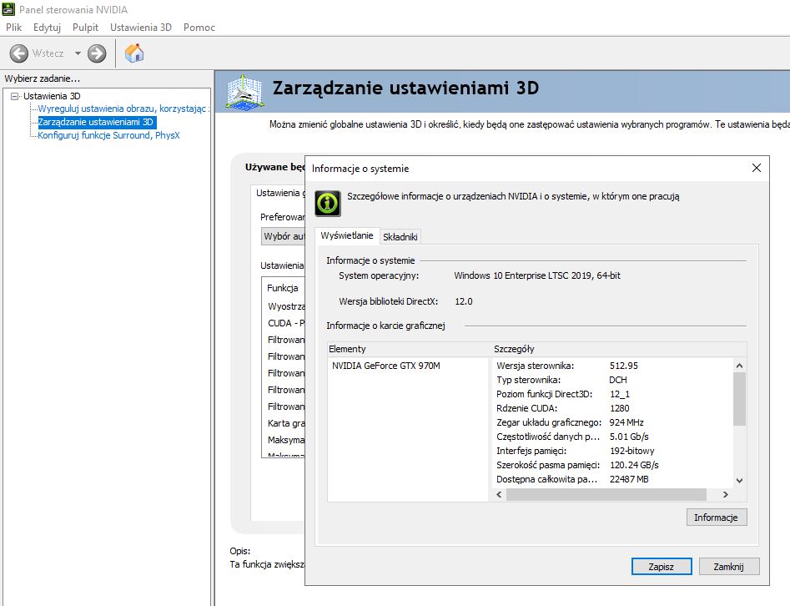Select Wyreguluj ustawienia obrazu tree link
The height and width of the screenshot is (606, 790).
click(123, 109)
